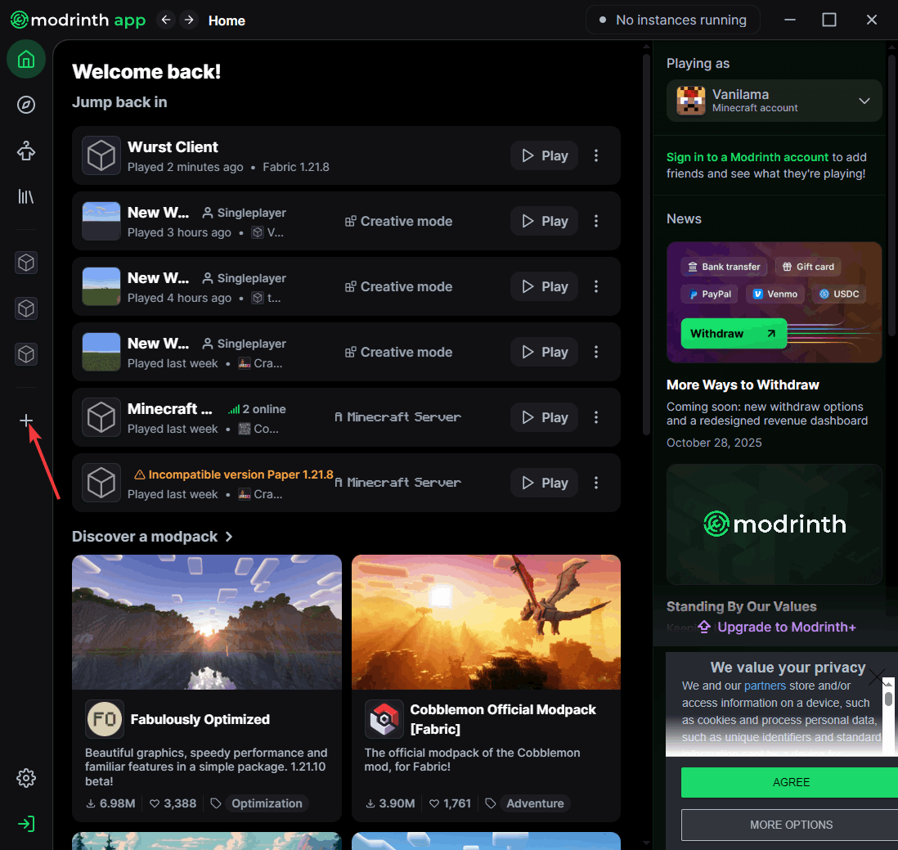The image size is (898, 850).
Task: Click the topmost instance cube icon
Action: (x=25, y=263)
